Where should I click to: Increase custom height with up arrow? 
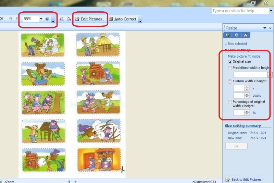pyautogui.click(x=247, y=94)
